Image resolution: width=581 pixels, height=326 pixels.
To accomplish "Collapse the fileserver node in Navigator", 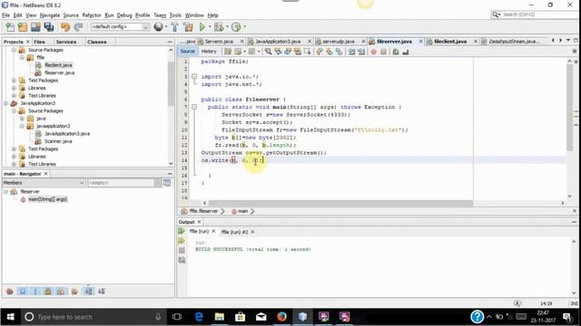I will pos(6,191).
